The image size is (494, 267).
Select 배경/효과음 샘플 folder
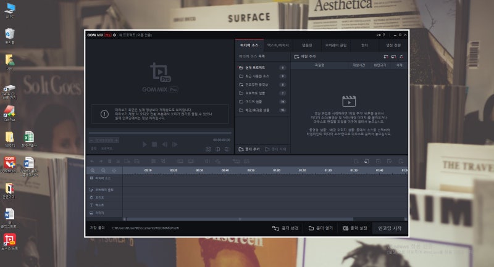[x=262, y=110]
